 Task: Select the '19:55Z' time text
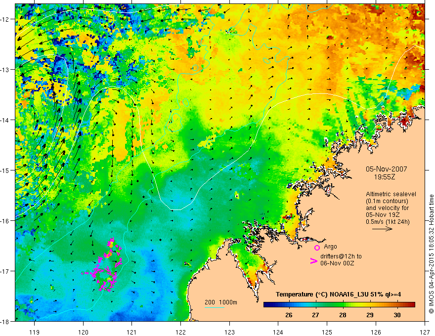click(385, 177)
